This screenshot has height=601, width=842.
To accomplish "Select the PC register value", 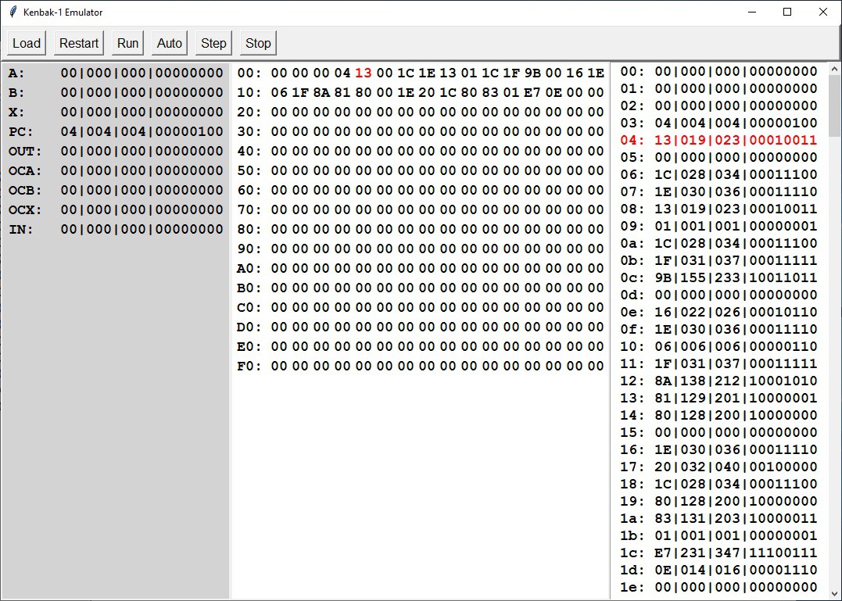I will point(142,131).
